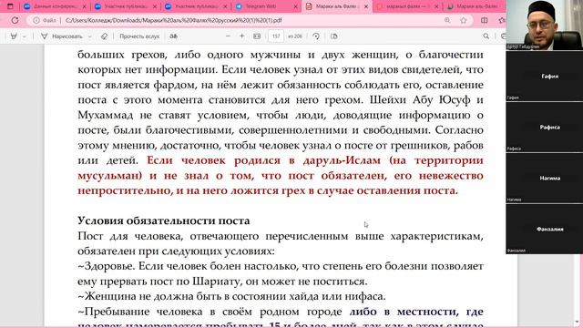Click heading Условия обязательности поста
This screenshot has width=583, height=328.
[x=164, y=220]
